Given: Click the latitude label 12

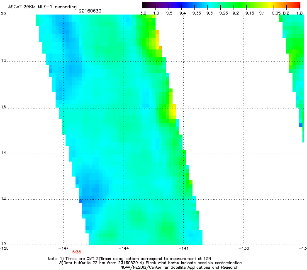Looking at the screenshot, I should point(3,199).
